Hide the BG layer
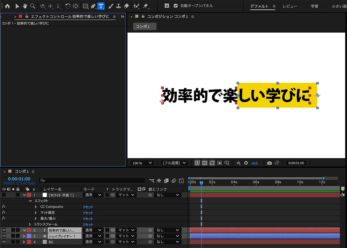This screenshot has width=347, height=248. 4,242
